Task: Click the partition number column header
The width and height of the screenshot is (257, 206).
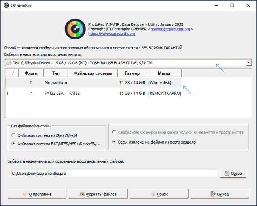Action: 12,73
